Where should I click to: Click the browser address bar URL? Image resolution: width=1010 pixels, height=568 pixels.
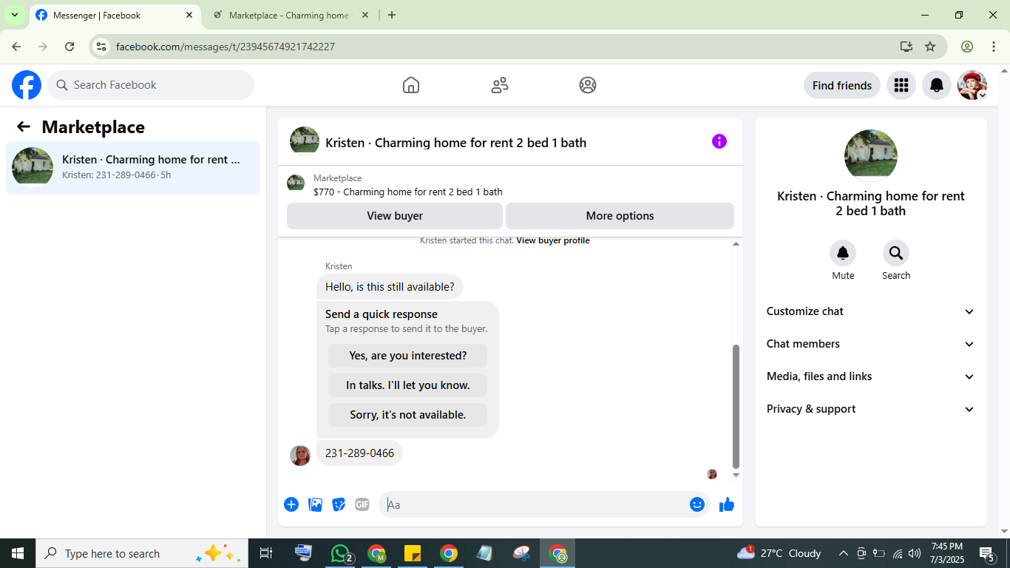226,47
